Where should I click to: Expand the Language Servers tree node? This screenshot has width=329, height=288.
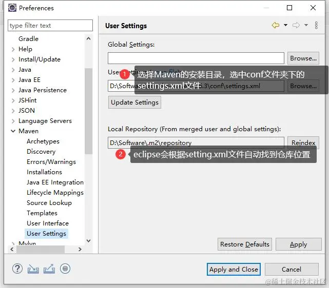pyautogui.click(x=13, y=121)
